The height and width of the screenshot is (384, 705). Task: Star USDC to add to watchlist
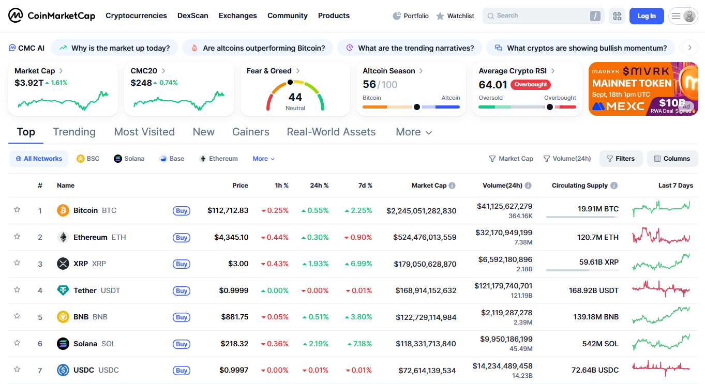pyautogui.click(x=17, y=369)
